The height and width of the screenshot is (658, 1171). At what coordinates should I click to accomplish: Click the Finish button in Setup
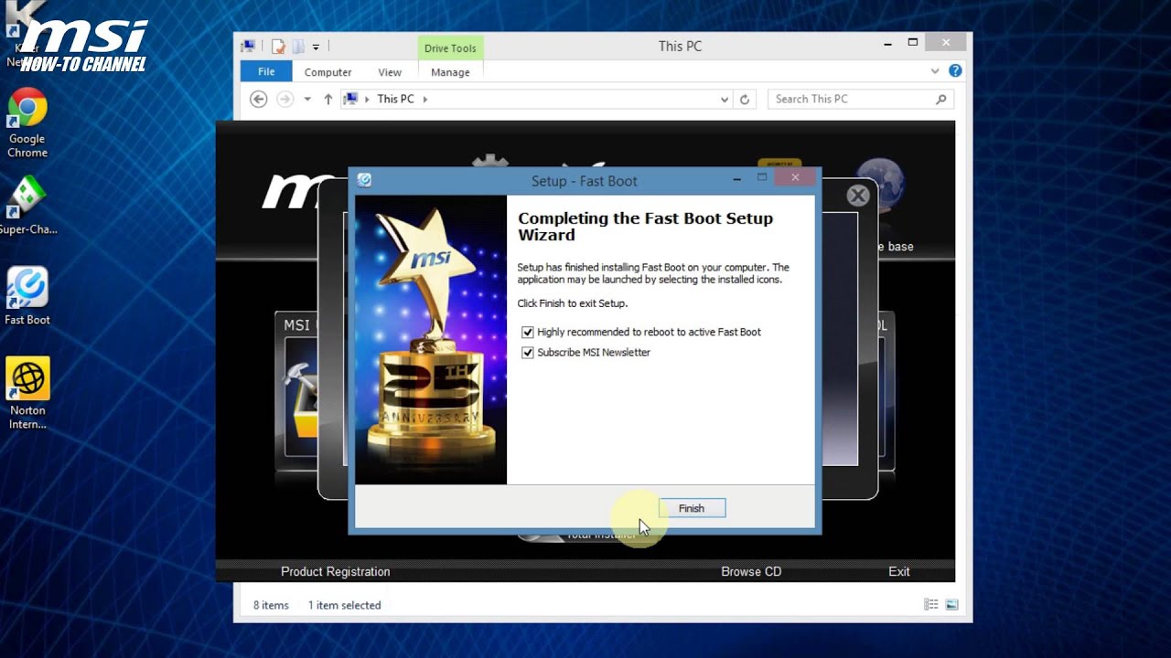692,508
